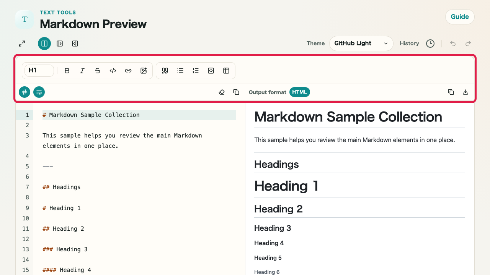Open the H1 heading level selector
This screenshot has width=490, height=275.
pyautogui.click(x=39, y=71)
